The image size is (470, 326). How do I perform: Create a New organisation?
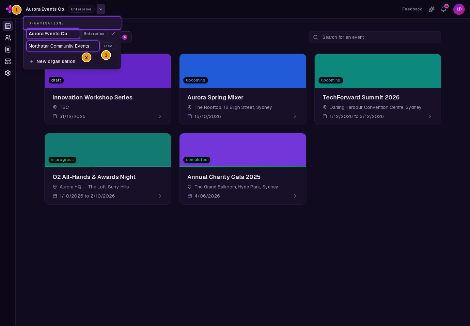point(72,61)
